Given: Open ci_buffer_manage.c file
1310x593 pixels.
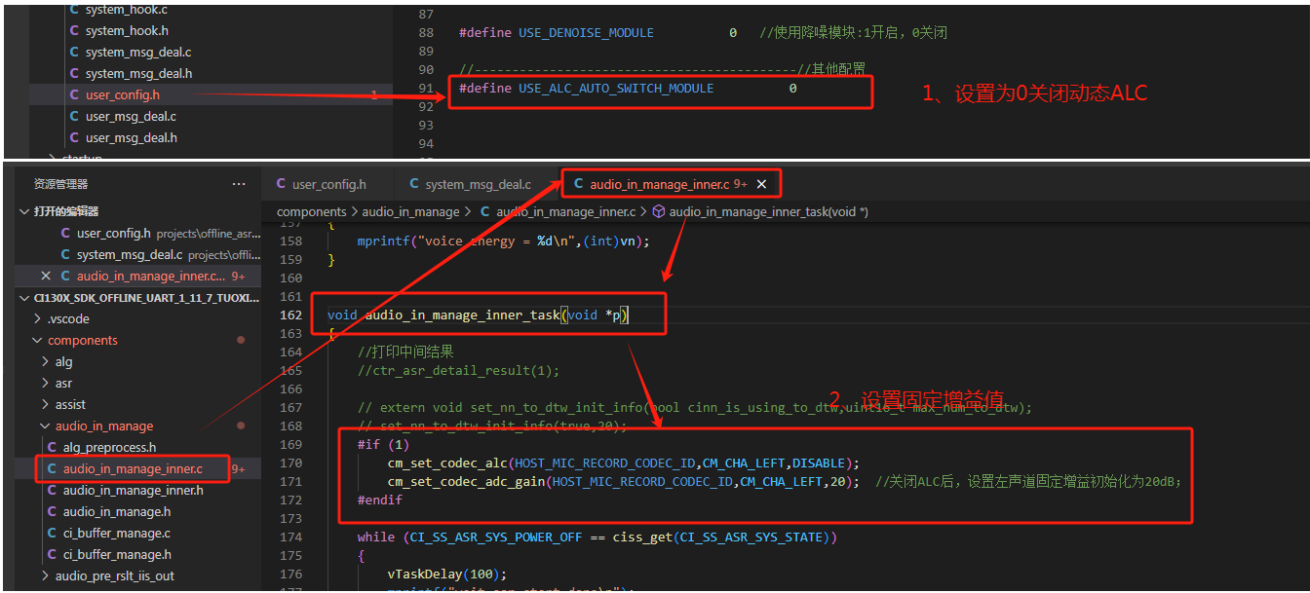Looking at the screenshot, I should 116,534.
